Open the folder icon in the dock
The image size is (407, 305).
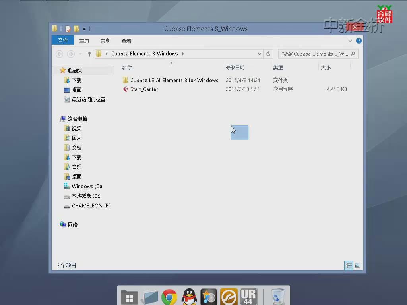149,297
